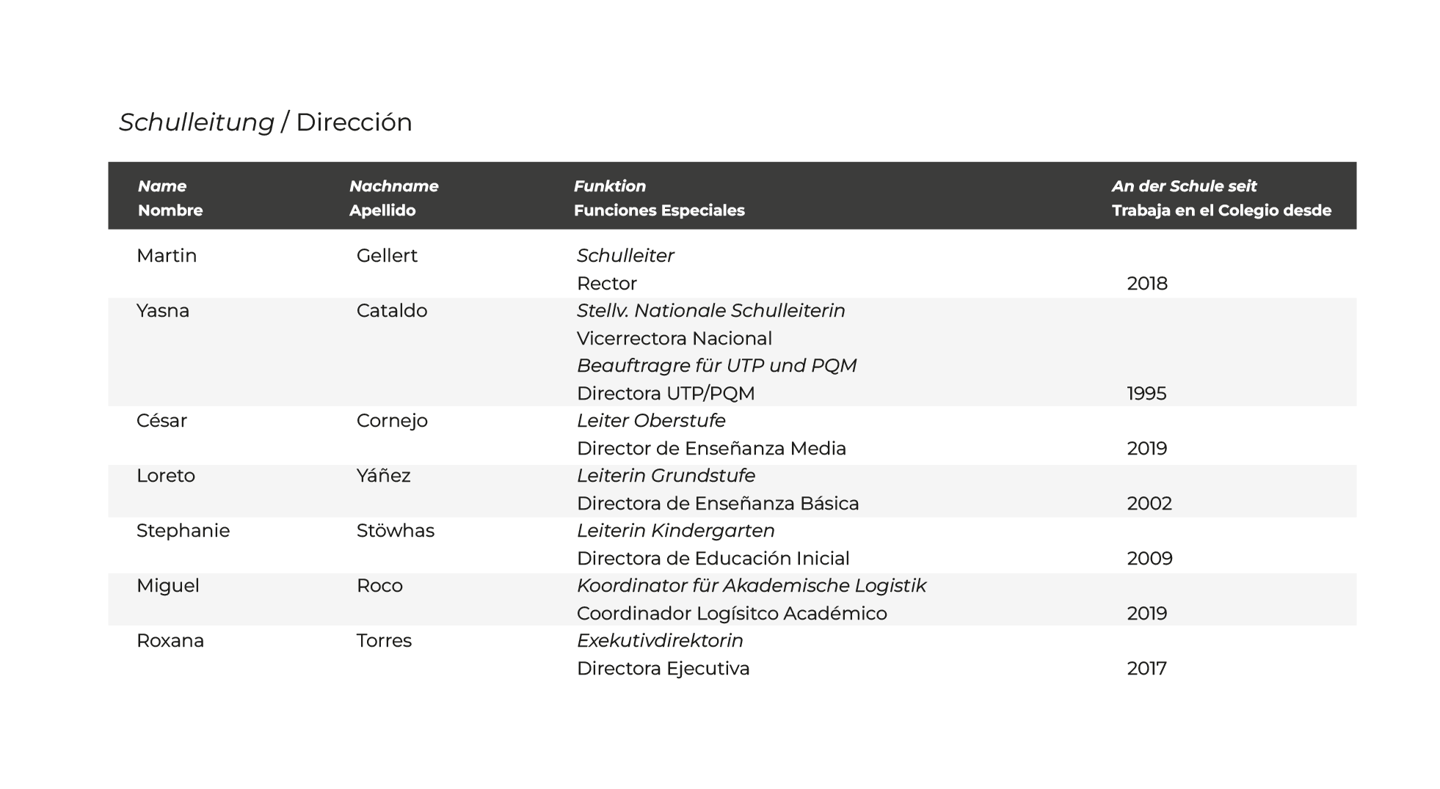Select the surname Gellert
1440x789 pixels.
point(387,256)
